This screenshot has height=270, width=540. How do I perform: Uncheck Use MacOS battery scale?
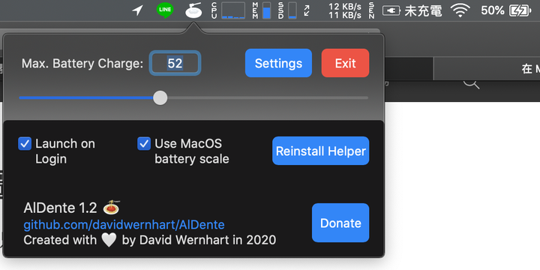(x=144, y=143)
